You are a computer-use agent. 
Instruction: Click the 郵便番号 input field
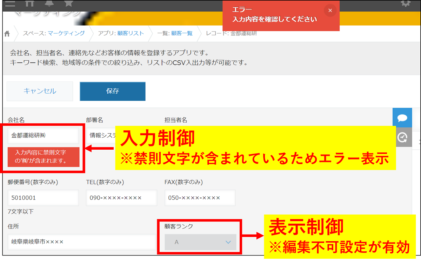tap(43, 198)
